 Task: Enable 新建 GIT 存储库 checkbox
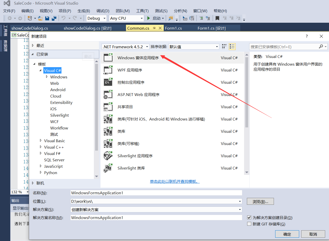click(x=249, y=224)
